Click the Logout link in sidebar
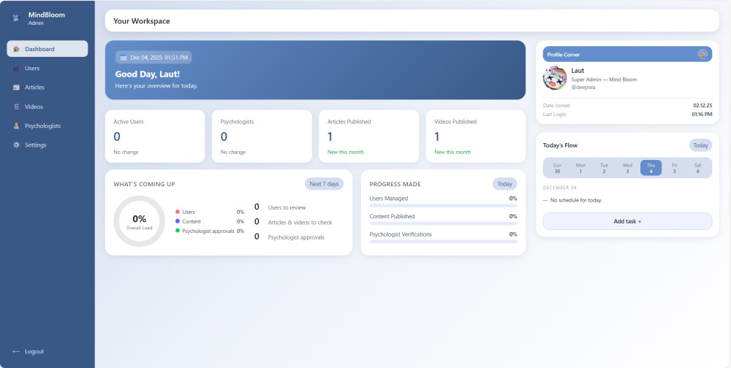The image size is (731, 368). coord(34,351)
